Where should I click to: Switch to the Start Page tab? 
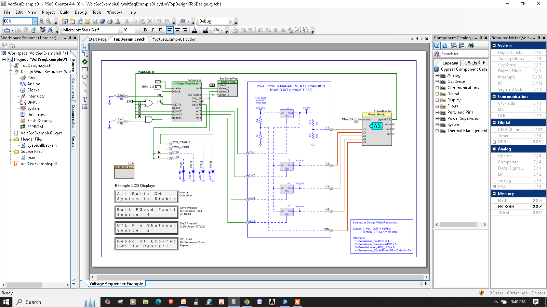click(x=97, y=39)
